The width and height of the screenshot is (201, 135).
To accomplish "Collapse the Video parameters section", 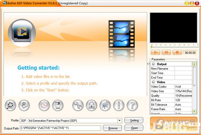I will 153,82.
